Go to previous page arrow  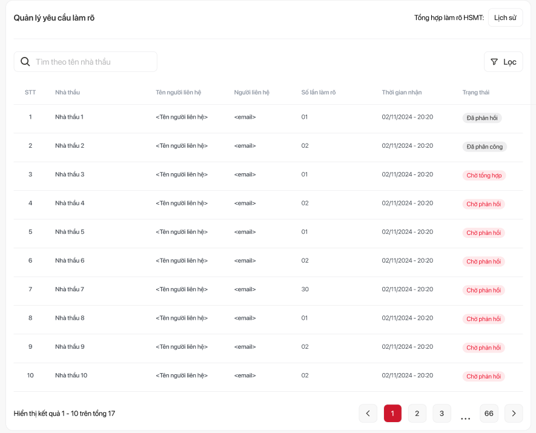pyautogui.click(x=368, y=414)
